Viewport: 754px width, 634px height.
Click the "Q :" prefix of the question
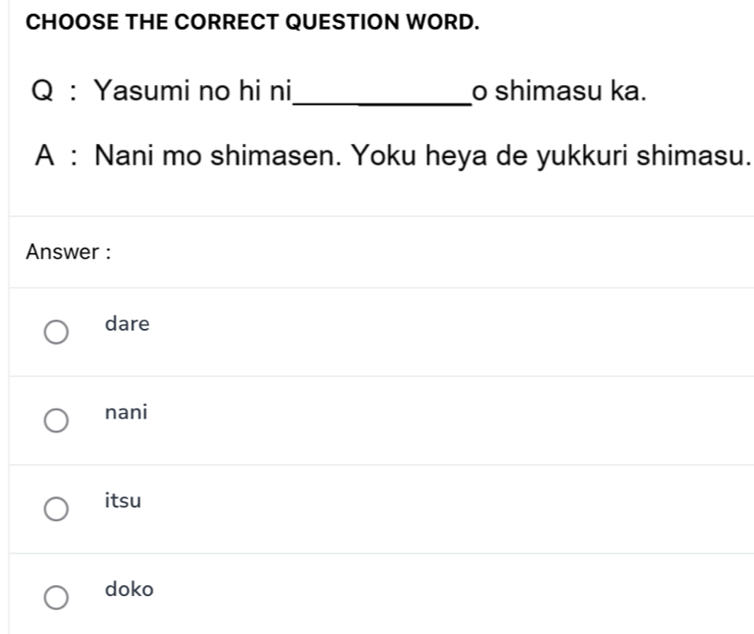click(52, 90)
